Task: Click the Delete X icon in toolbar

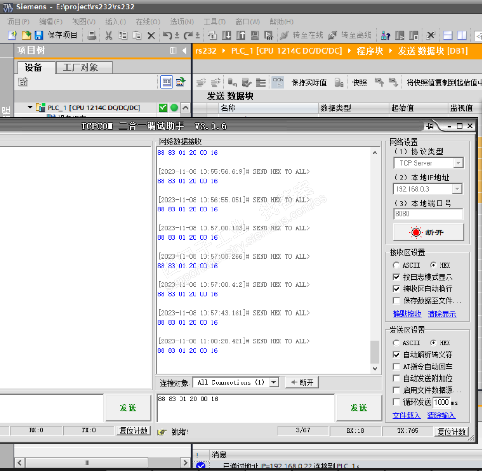Action: tap(151, 35)
